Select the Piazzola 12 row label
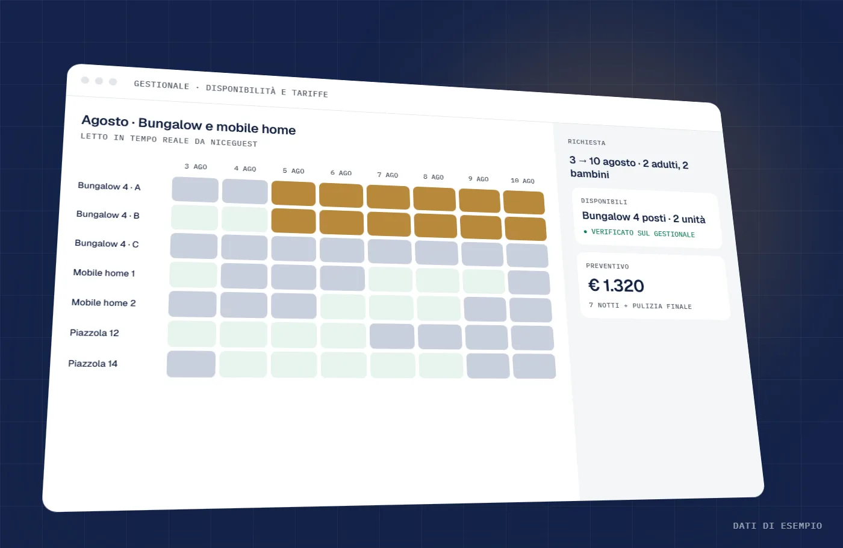This screenshot has width=843, height=548. click(x=95, y=332)
